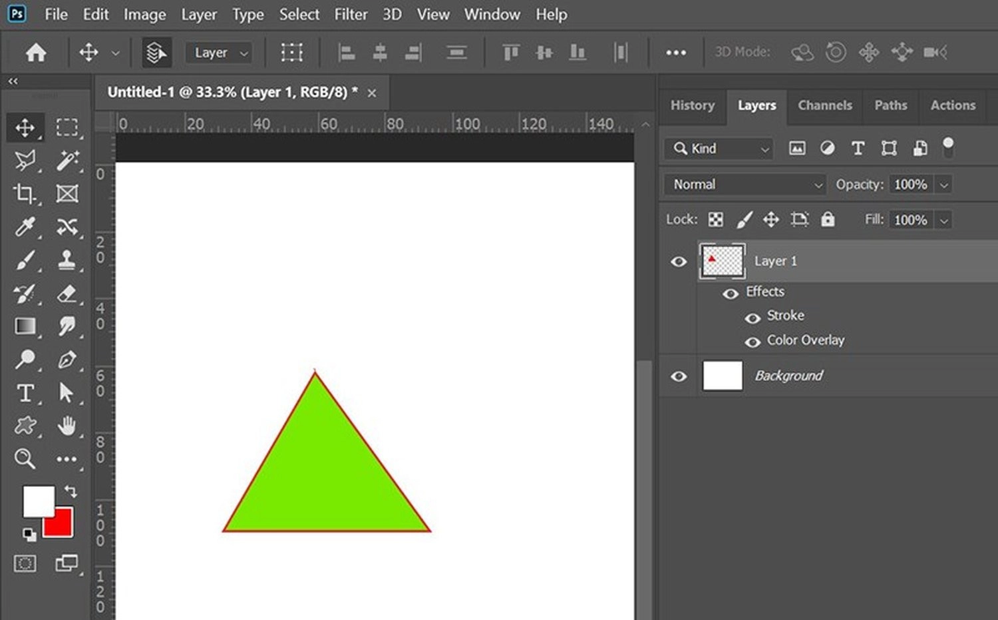
Task: Select the Frame tool
Action: click(x=67, y=194)
